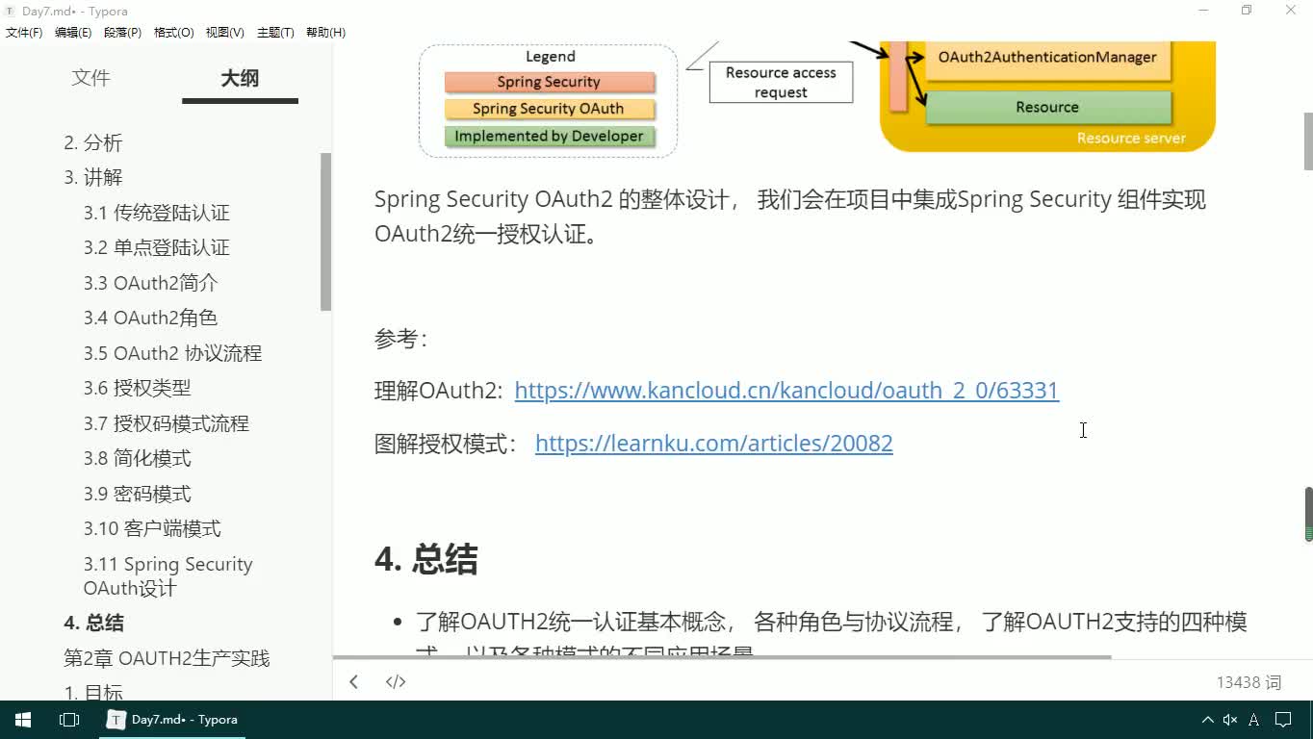Switch to the 大纲 sidebar tab
The width and height of the screenshot is (1313, 739).
[x=240, y=78]
